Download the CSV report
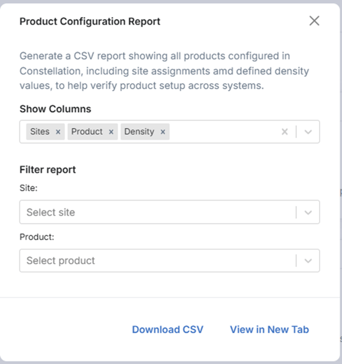Image resolution: width=342 pixels, height=364 pixels. coord(167,330)
